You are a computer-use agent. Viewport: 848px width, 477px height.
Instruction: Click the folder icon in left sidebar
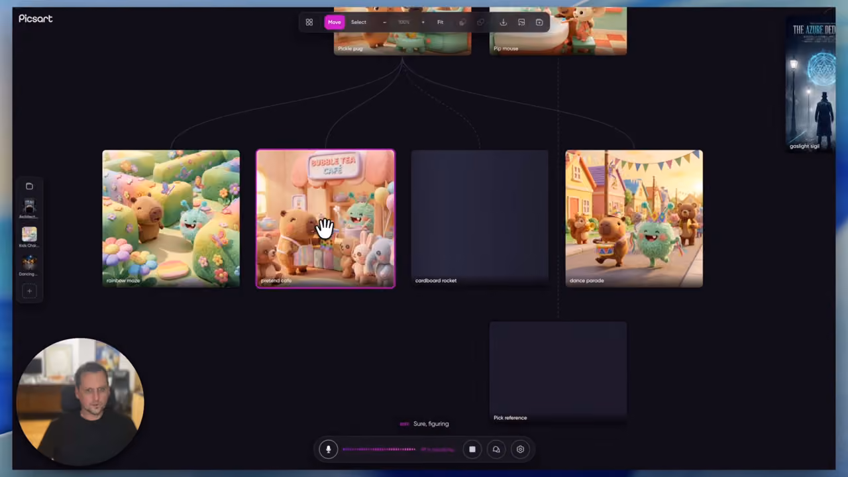click(29, 186)
